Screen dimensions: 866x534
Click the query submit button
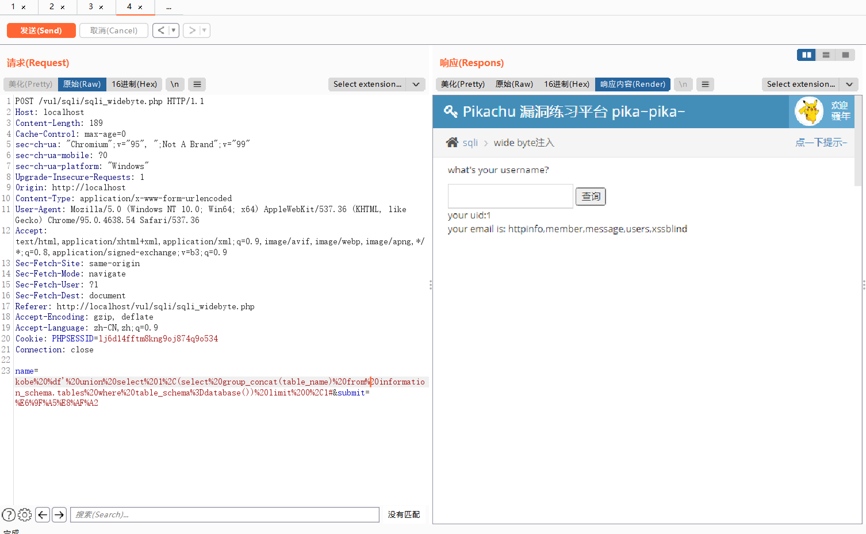tap(591, 197)
